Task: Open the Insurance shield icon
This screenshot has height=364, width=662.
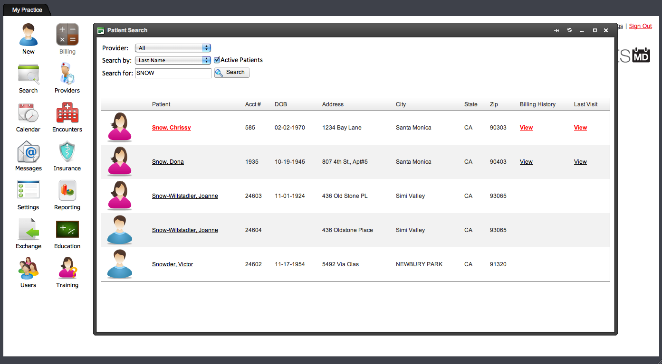Action: (67, 152)
